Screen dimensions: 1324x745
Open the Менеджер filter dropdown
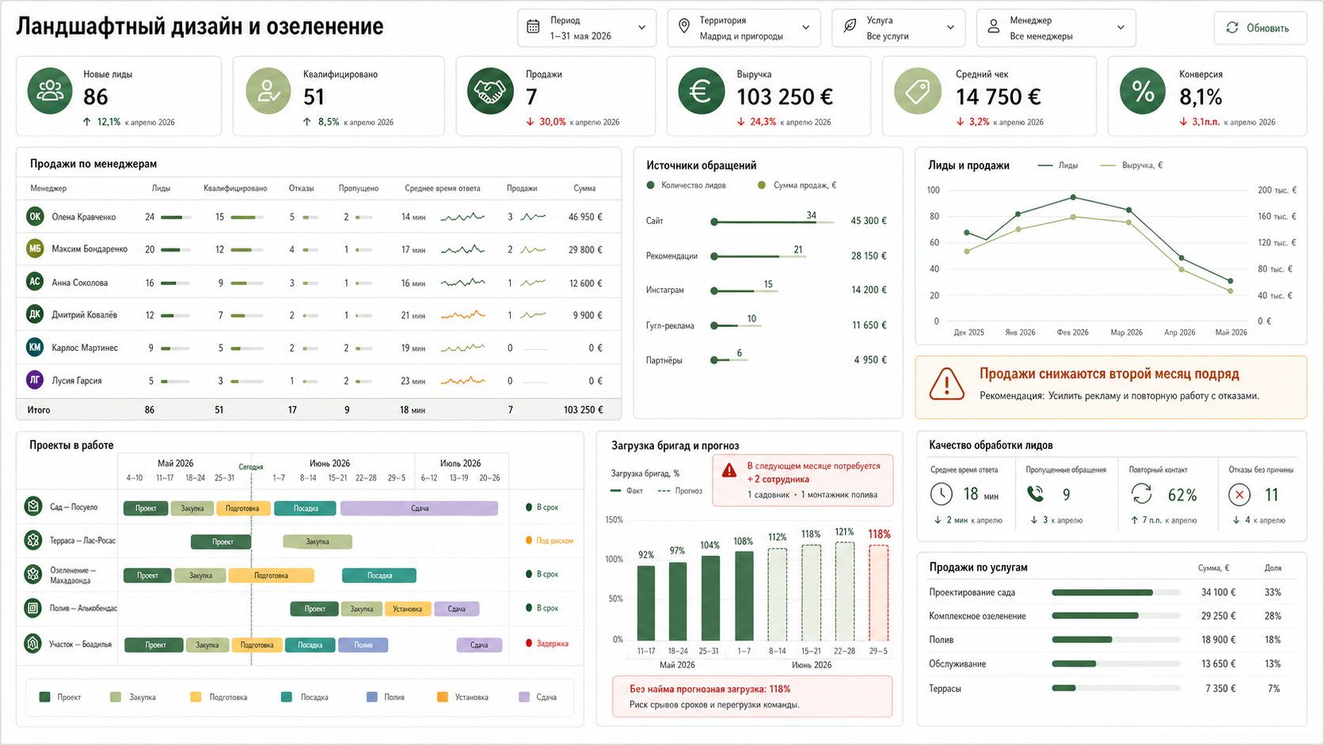coord(1056,28)
